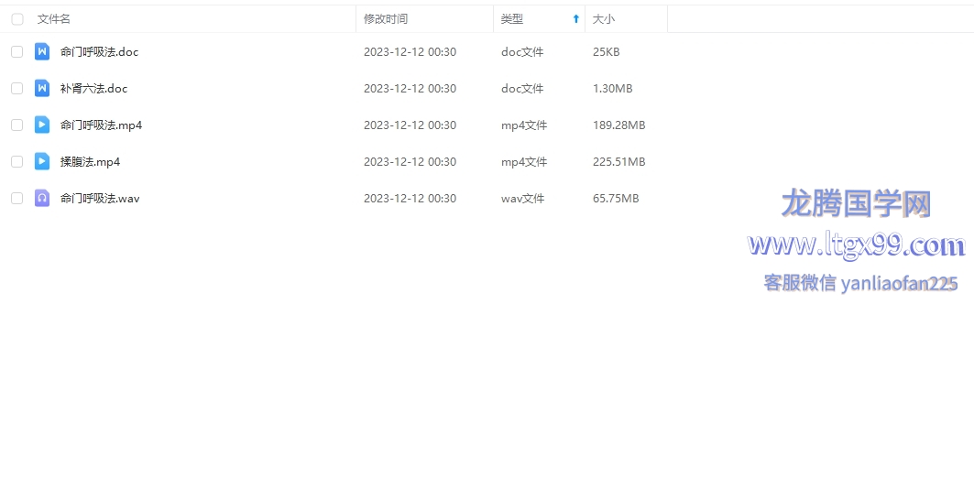This screenshot has height=489, width=974.
Task: Click the wav文件 type cell
Action: click(523, 198)
